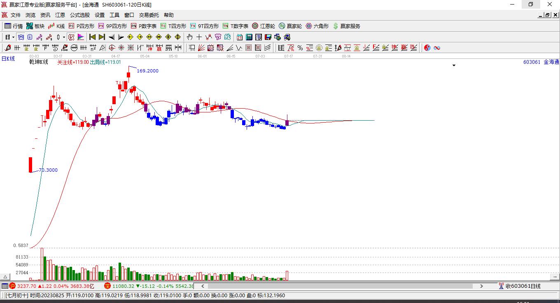560x303 pixels.
Task: Open the 9P四方形 tool
Action: click(x=112, y=26)
